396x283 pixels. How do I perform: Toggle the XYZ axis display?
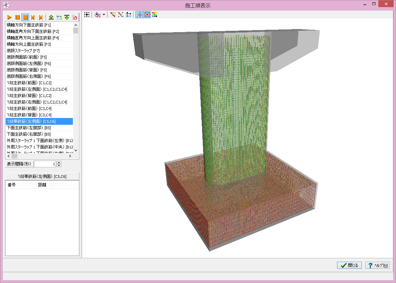139,15
